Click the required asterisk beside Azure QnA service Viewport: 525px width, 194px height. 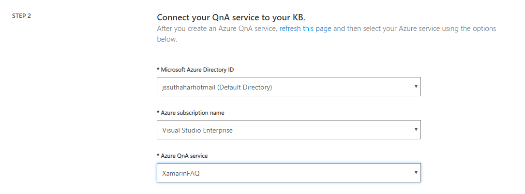click(x=158, y=156)
